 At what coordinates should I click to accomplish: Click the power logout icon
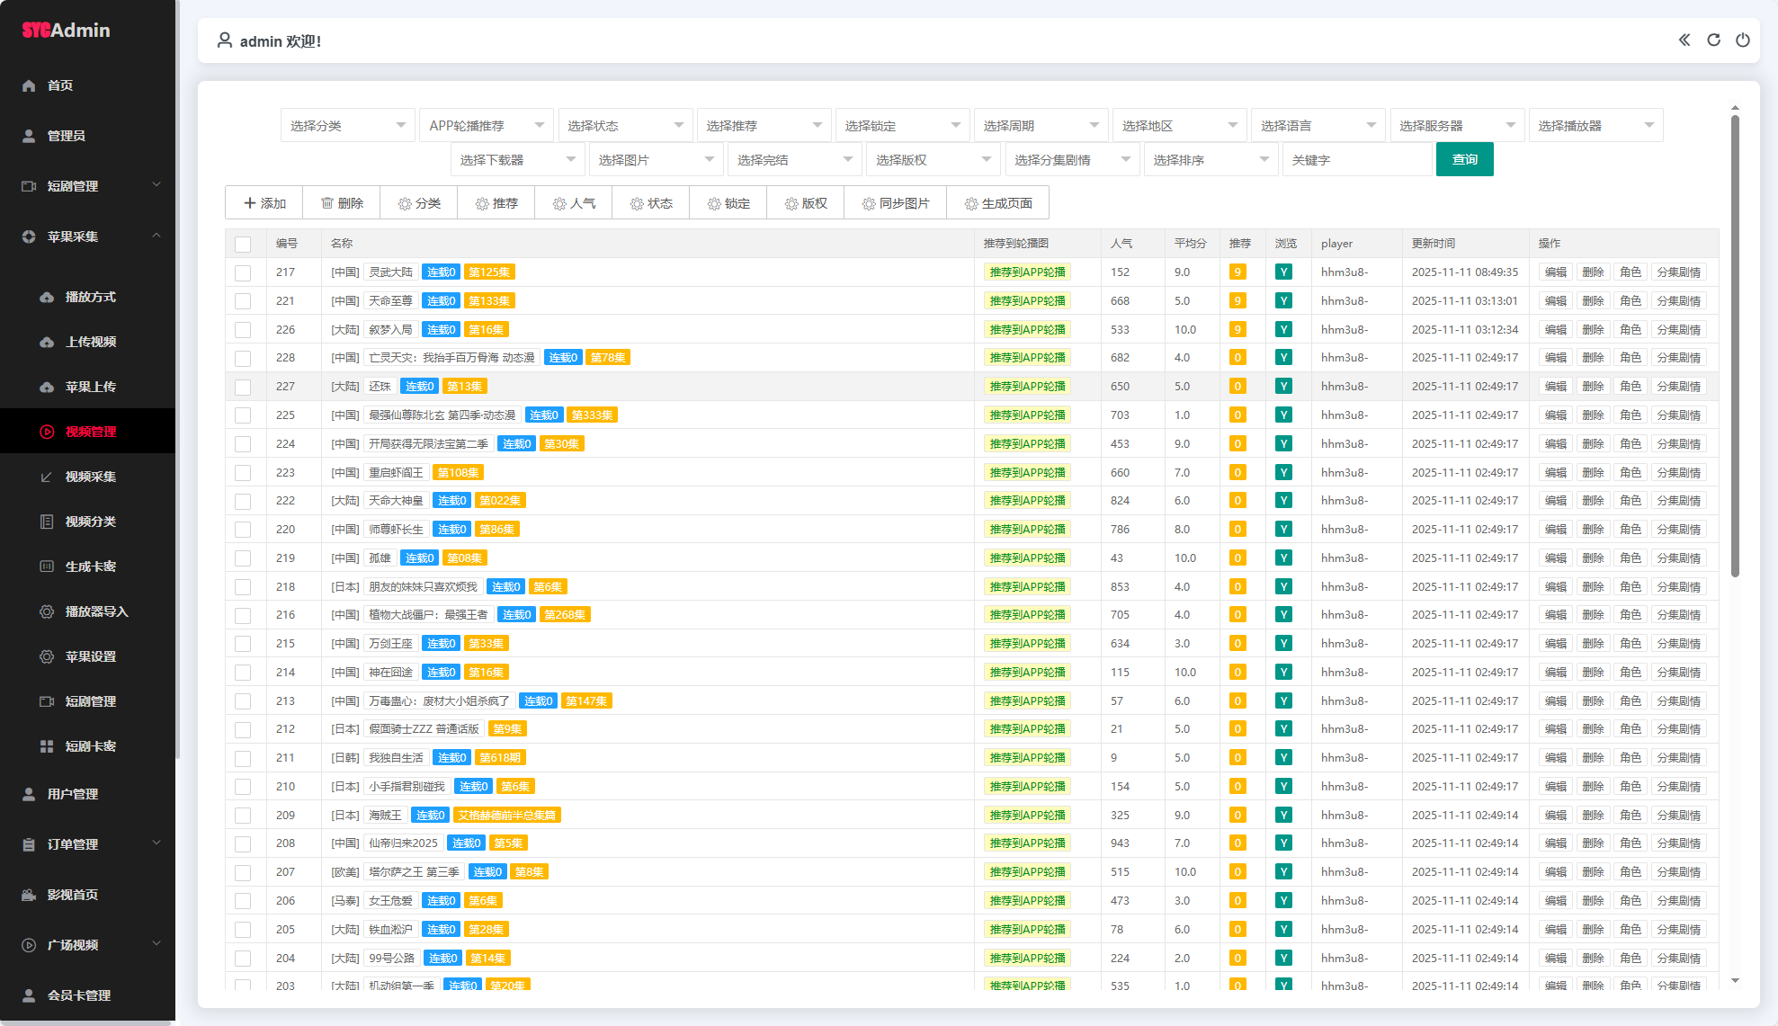pyautogui.click(x=1742, y=40)
